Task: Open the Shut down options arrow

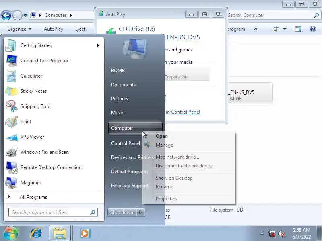Action: [140, 212]
